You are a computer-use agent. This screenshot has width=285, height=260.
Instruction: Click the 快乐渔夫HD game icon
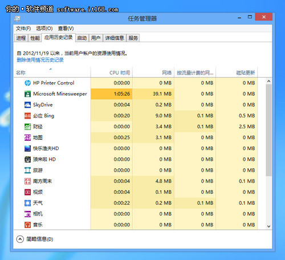pyautogui.click(x=27, y=148)
